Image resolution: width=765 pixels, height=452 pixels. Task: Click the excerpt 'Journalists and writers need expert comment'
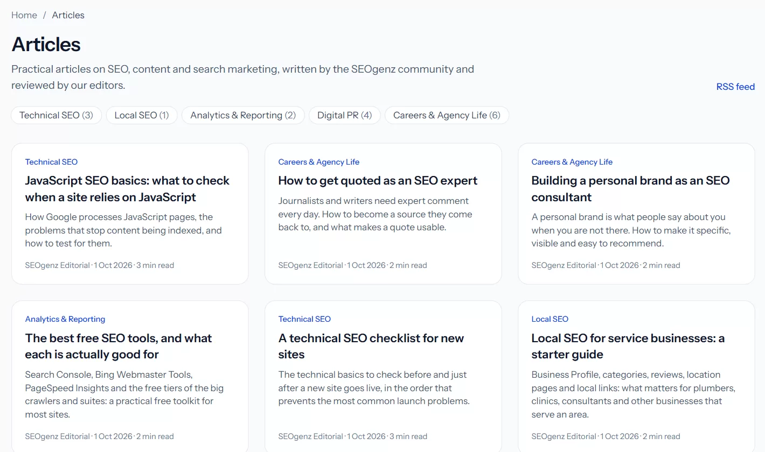[375, 214]
